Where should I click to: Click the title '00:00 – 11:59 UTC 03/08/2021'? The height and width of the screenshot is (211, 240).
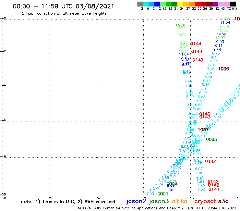(63, 6)
